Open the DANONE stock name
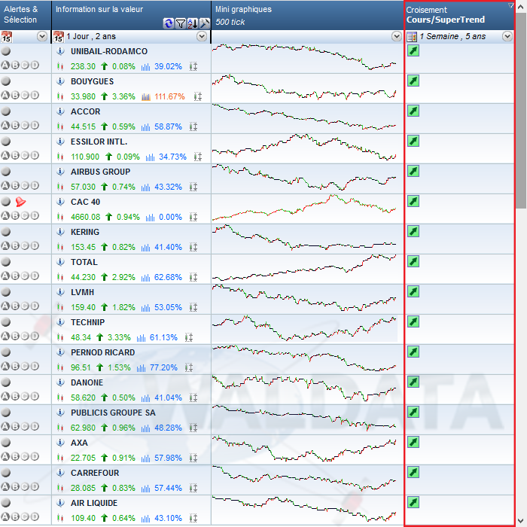 tap(87, 382)
